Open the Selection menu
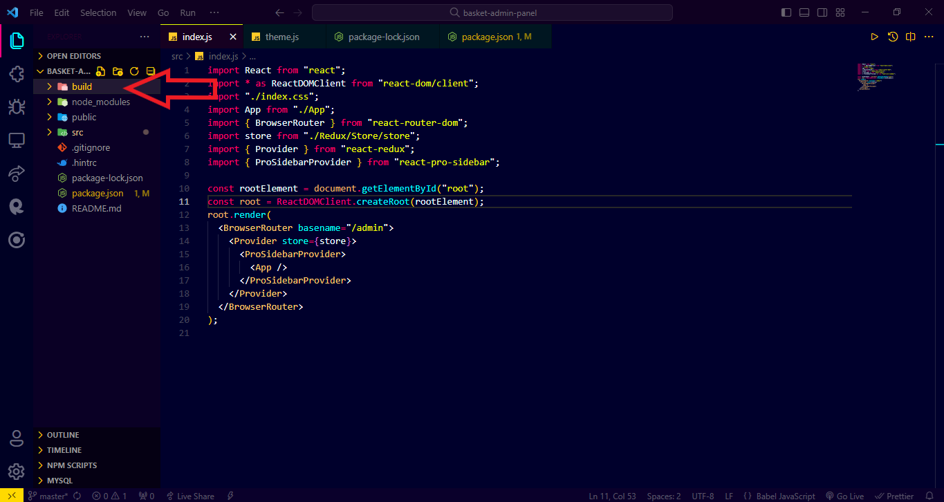Screen dimensions: 944x502 coord(98,12)
